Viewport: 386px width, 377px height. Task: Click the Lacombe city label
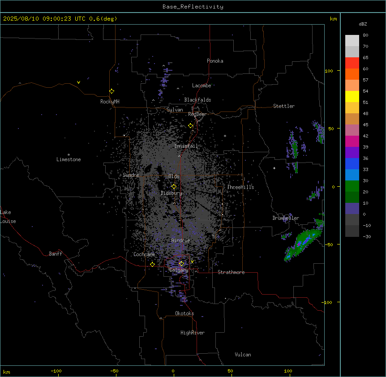(202, 86)
